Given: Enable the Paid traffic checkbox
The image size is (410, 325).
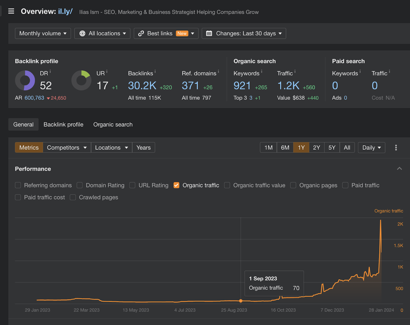Looking at the screenshot, I should pos(345,185).
